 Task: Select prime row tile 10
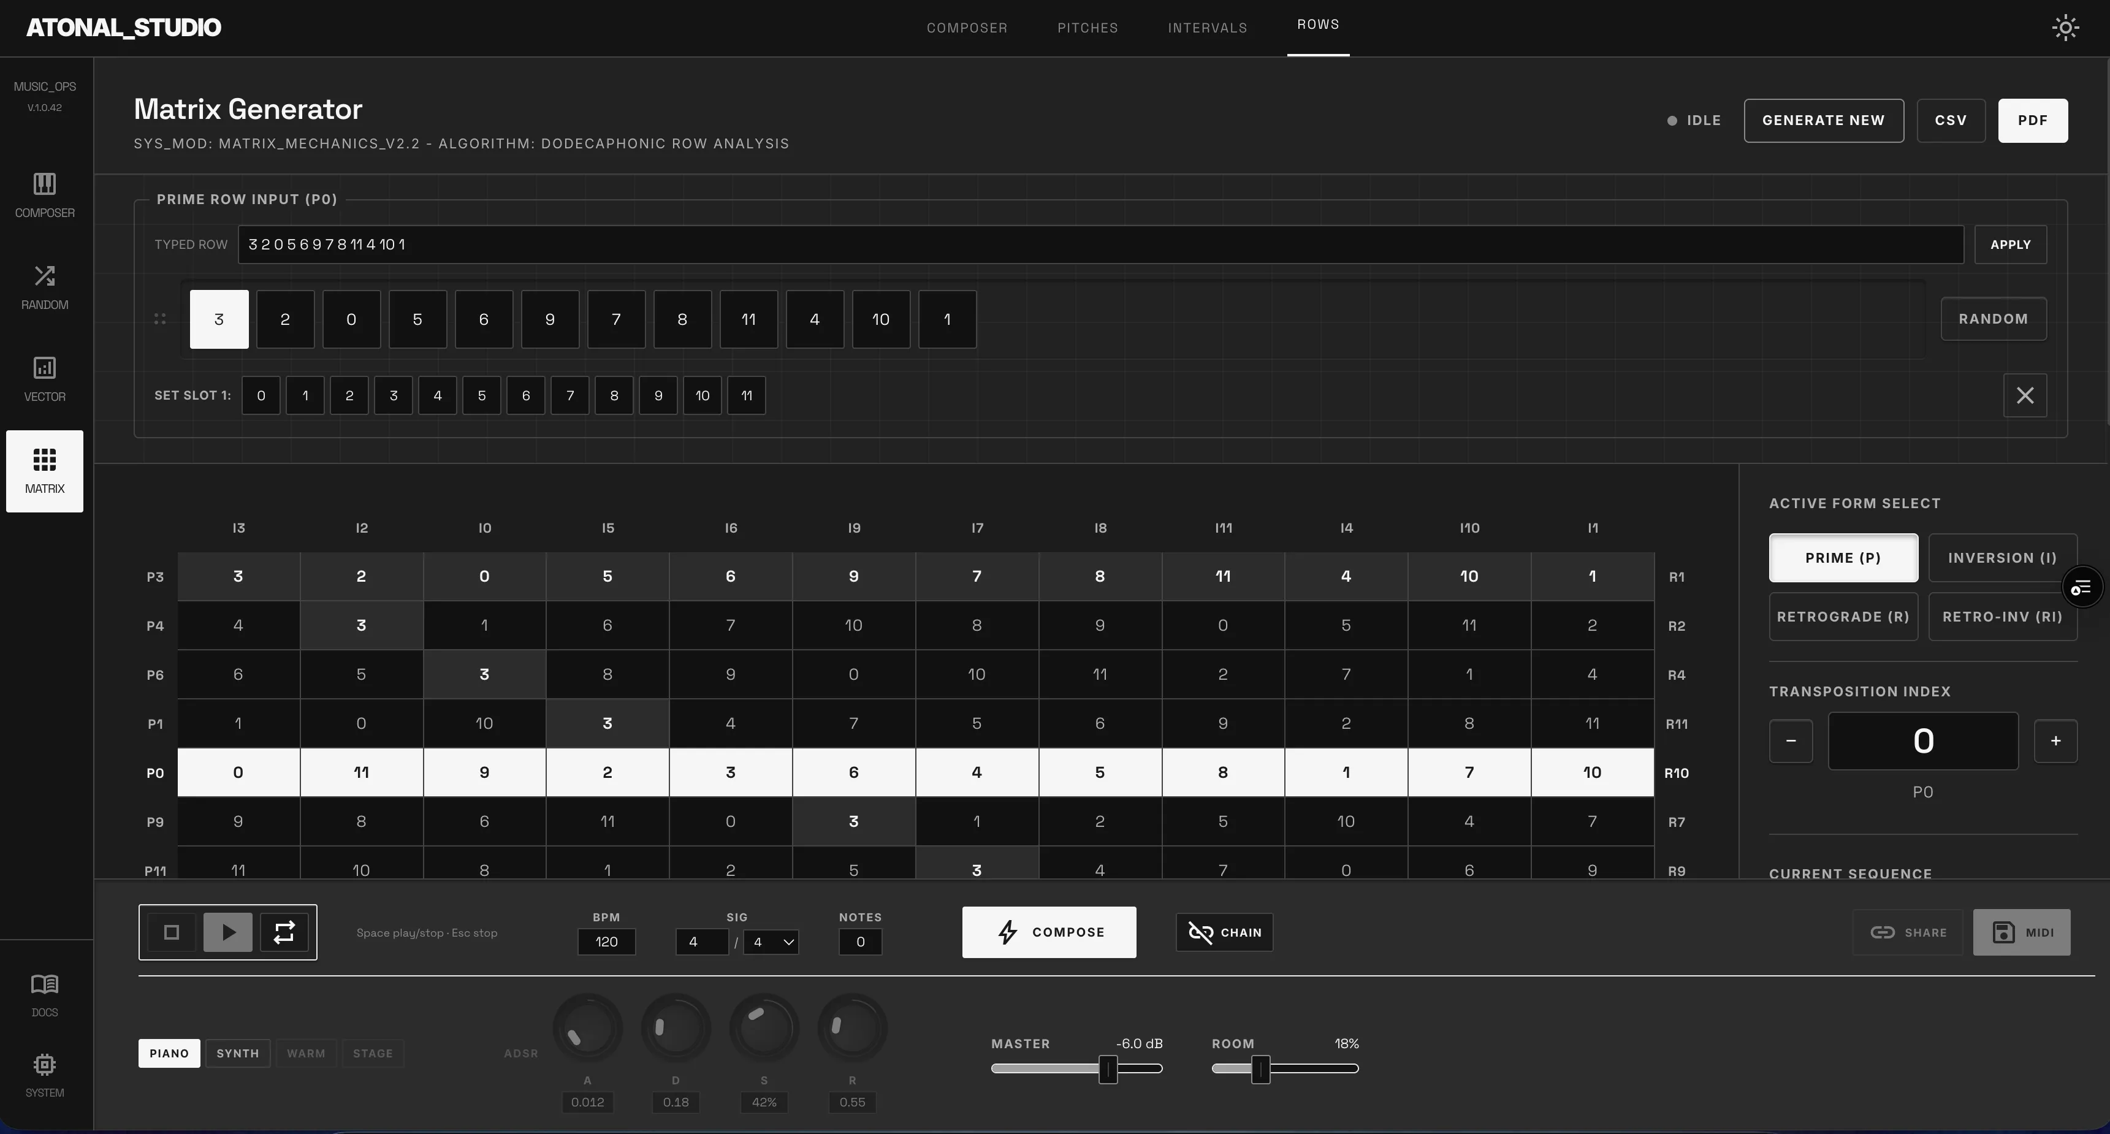coord(880,319)
